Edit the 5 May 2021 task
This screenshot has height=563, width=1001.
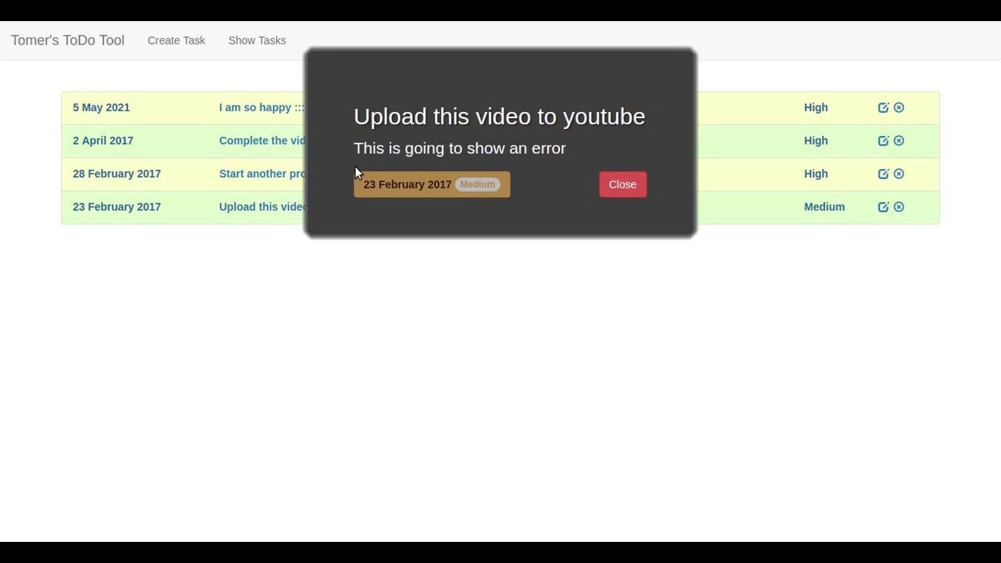883,108
